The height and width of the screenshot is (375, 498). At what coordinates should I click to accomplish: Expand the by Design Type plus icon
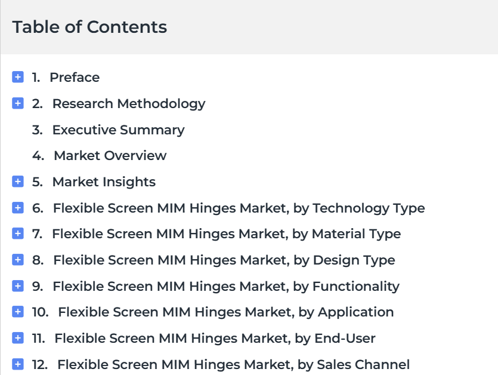click(18, 260)
